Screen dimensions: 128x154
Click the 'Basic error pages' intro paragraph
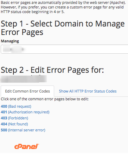[63, 7]
